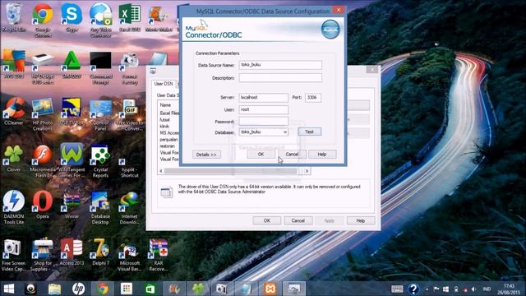Launch Google Chrome from the desktop
Image resolution: width=526 pixels, height=296 pixels.
[43, 20]
